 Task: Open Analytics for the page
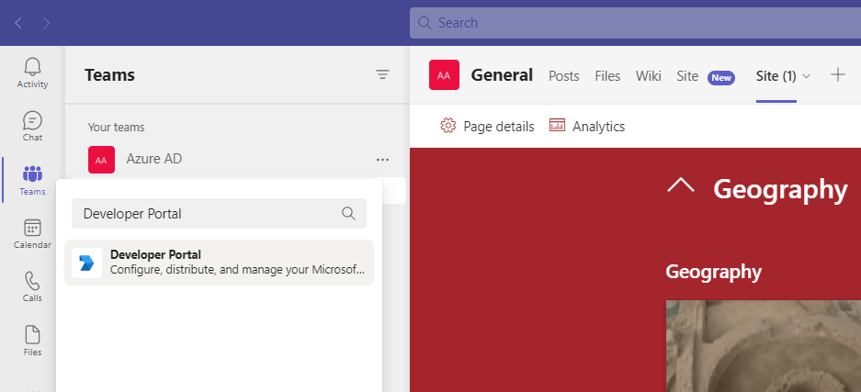point(587,127)
